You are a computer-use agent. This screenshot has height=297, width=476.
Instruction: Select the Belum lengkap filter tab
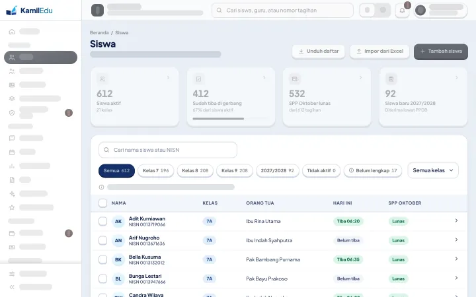tap(373, 171)
